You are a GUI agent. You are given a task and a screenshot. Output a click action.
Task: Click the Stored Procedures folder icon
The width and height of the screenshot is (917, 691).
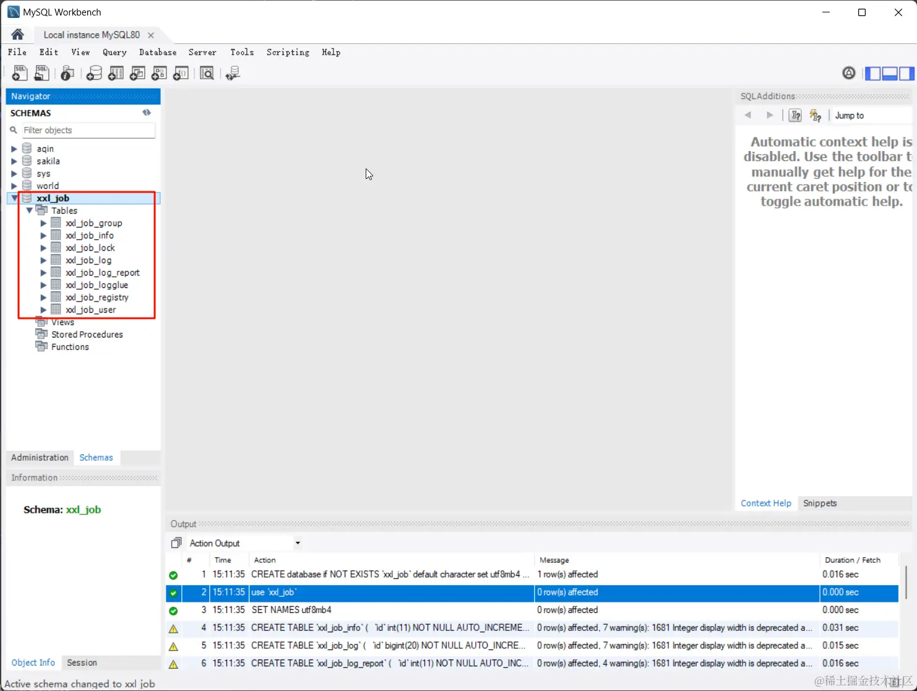point(41,334)
